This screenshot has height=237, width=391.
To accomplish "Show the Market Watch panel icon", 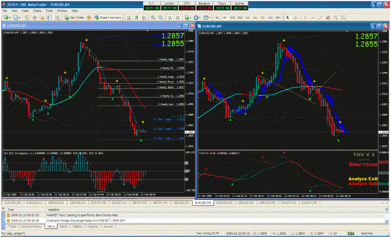I will 27,18.
